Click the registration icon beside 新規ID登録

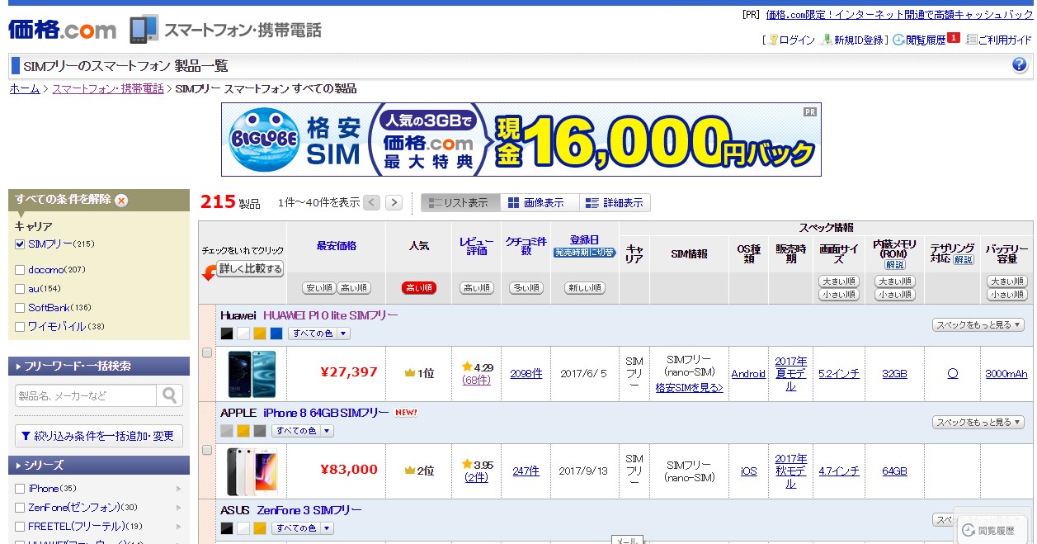click(827, 40)
